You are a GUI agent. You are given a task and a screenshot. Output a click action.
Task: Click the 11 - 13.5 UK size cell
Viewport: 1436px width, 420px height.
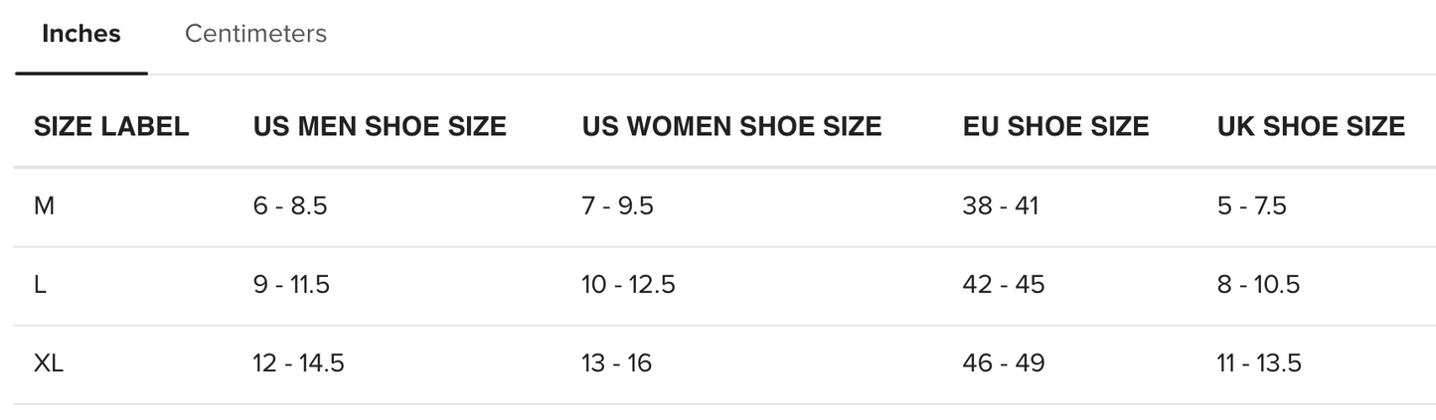1259,363
